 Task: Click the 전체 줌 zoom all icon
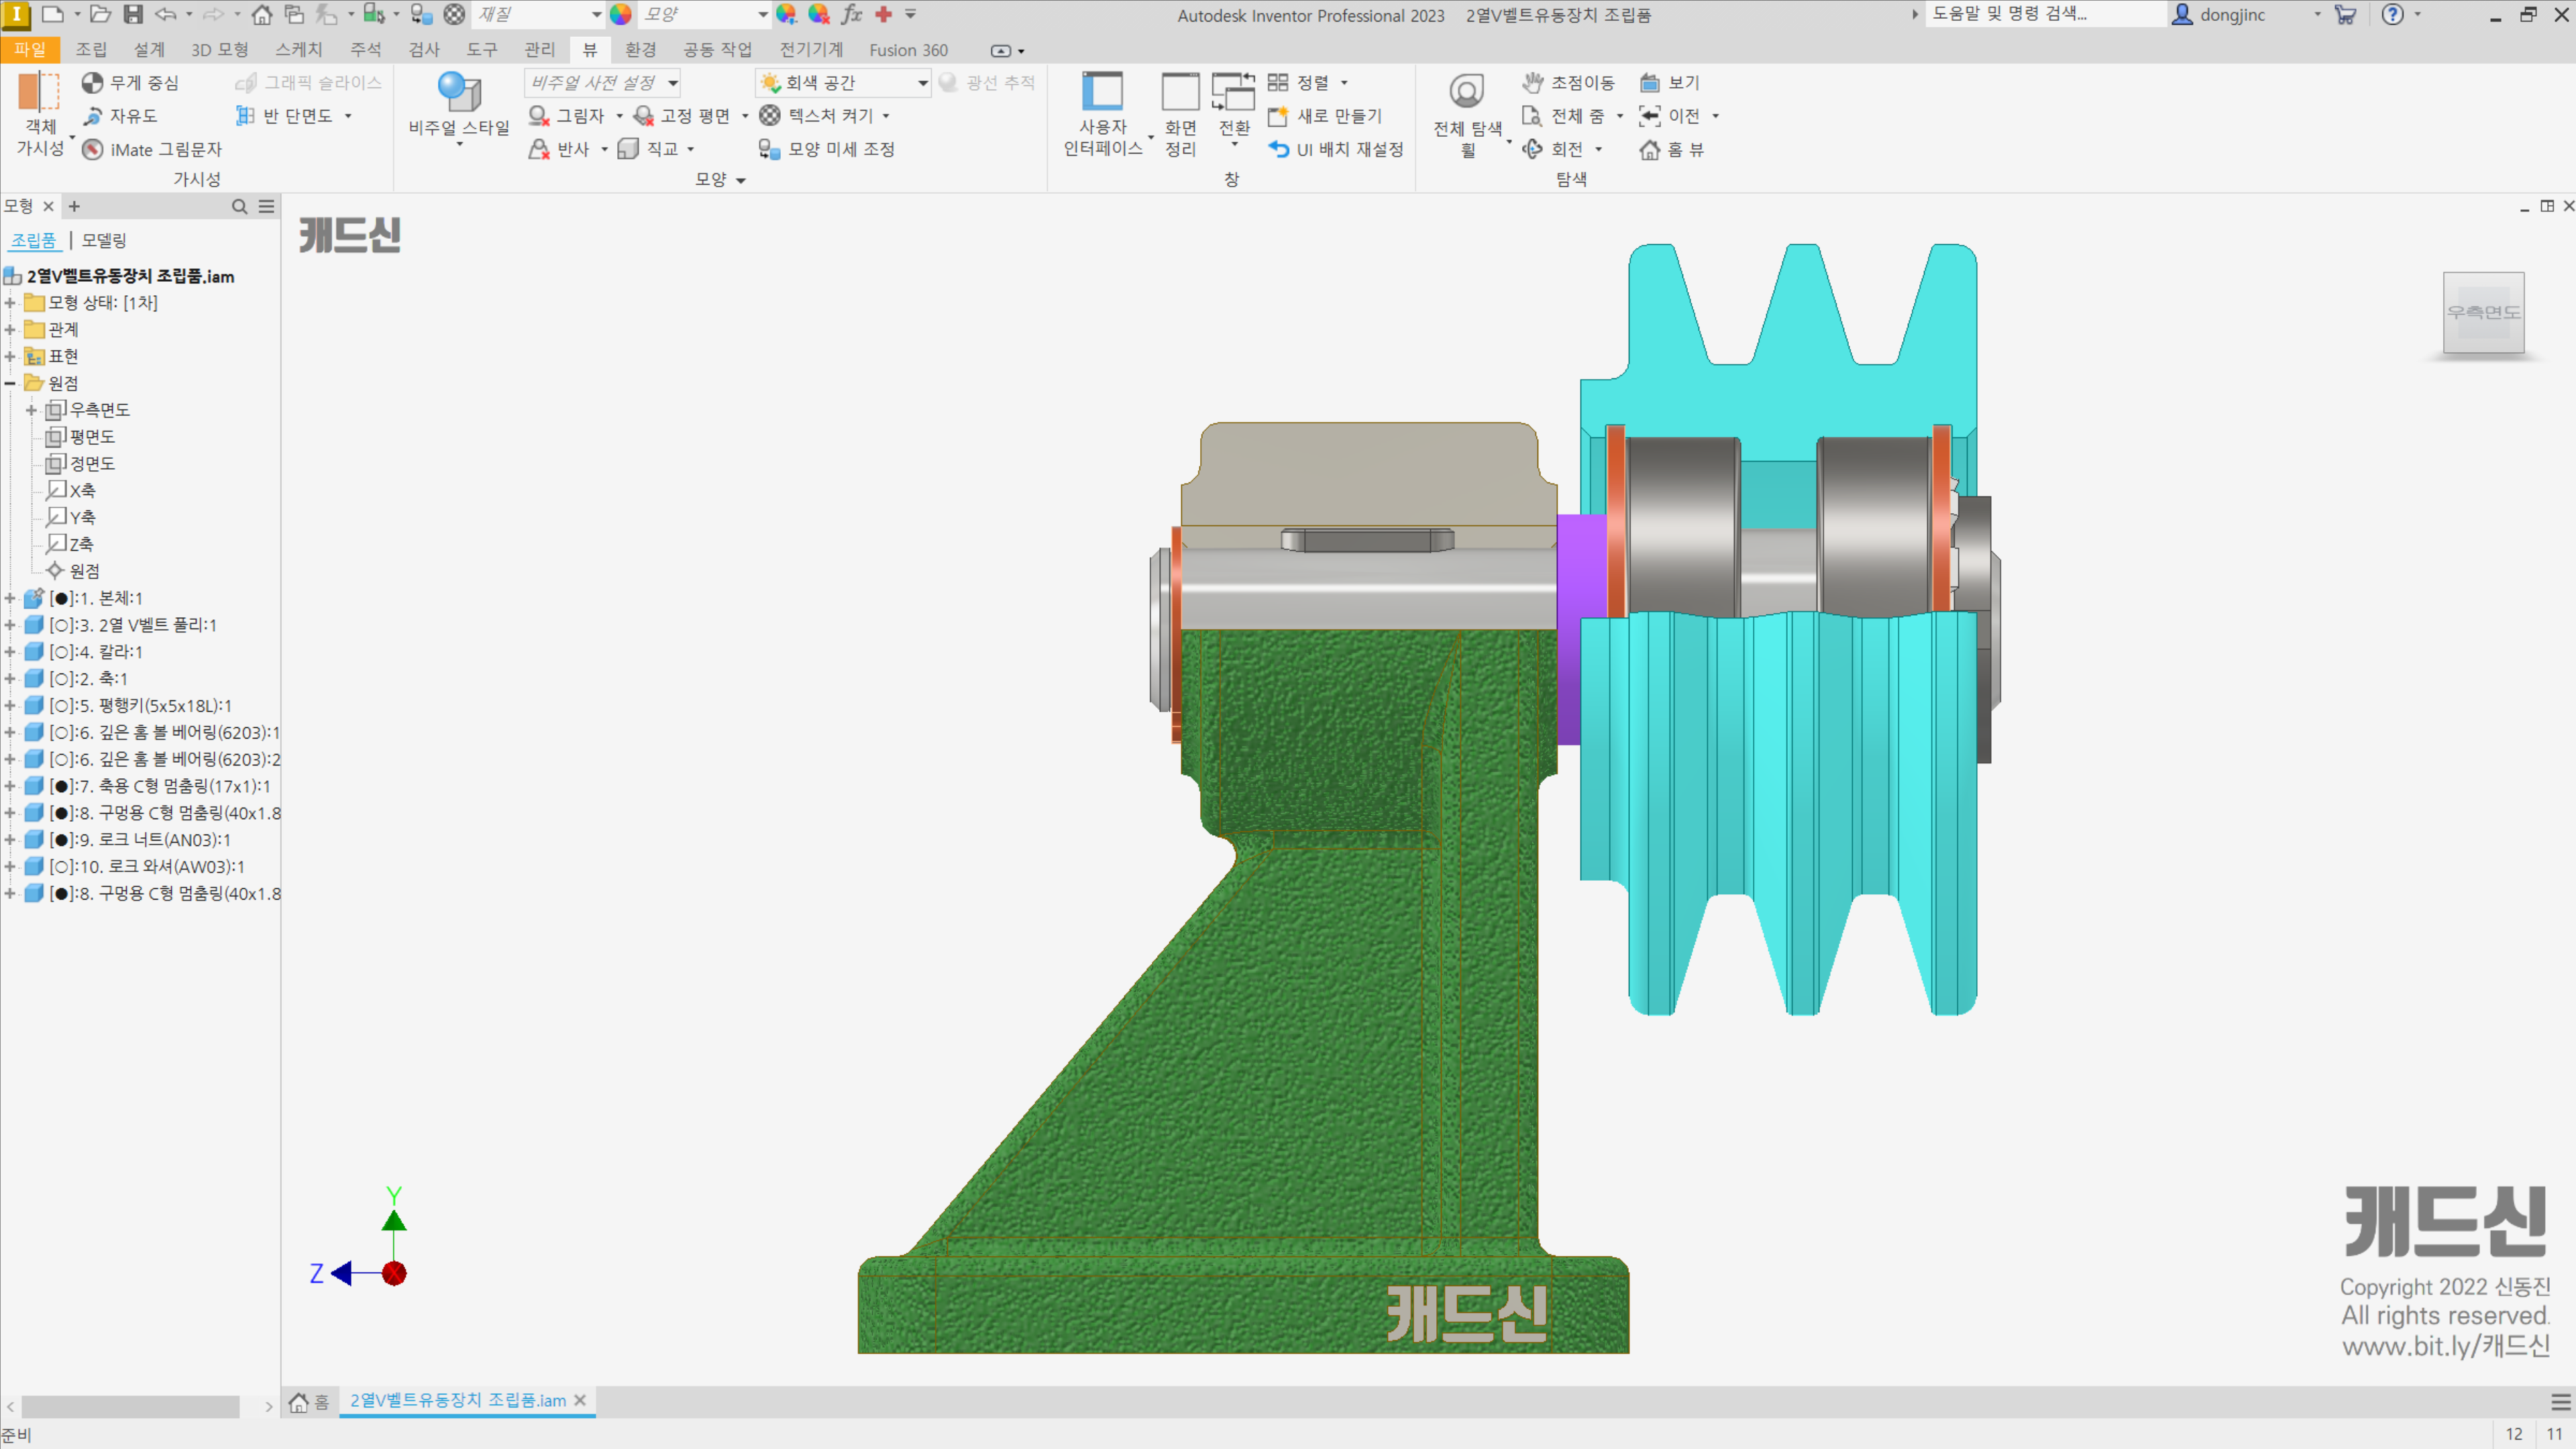1532,116
